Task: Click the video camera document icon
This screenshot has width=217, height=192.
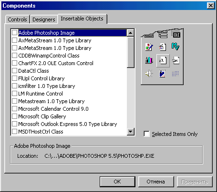Action: point(176,60)
